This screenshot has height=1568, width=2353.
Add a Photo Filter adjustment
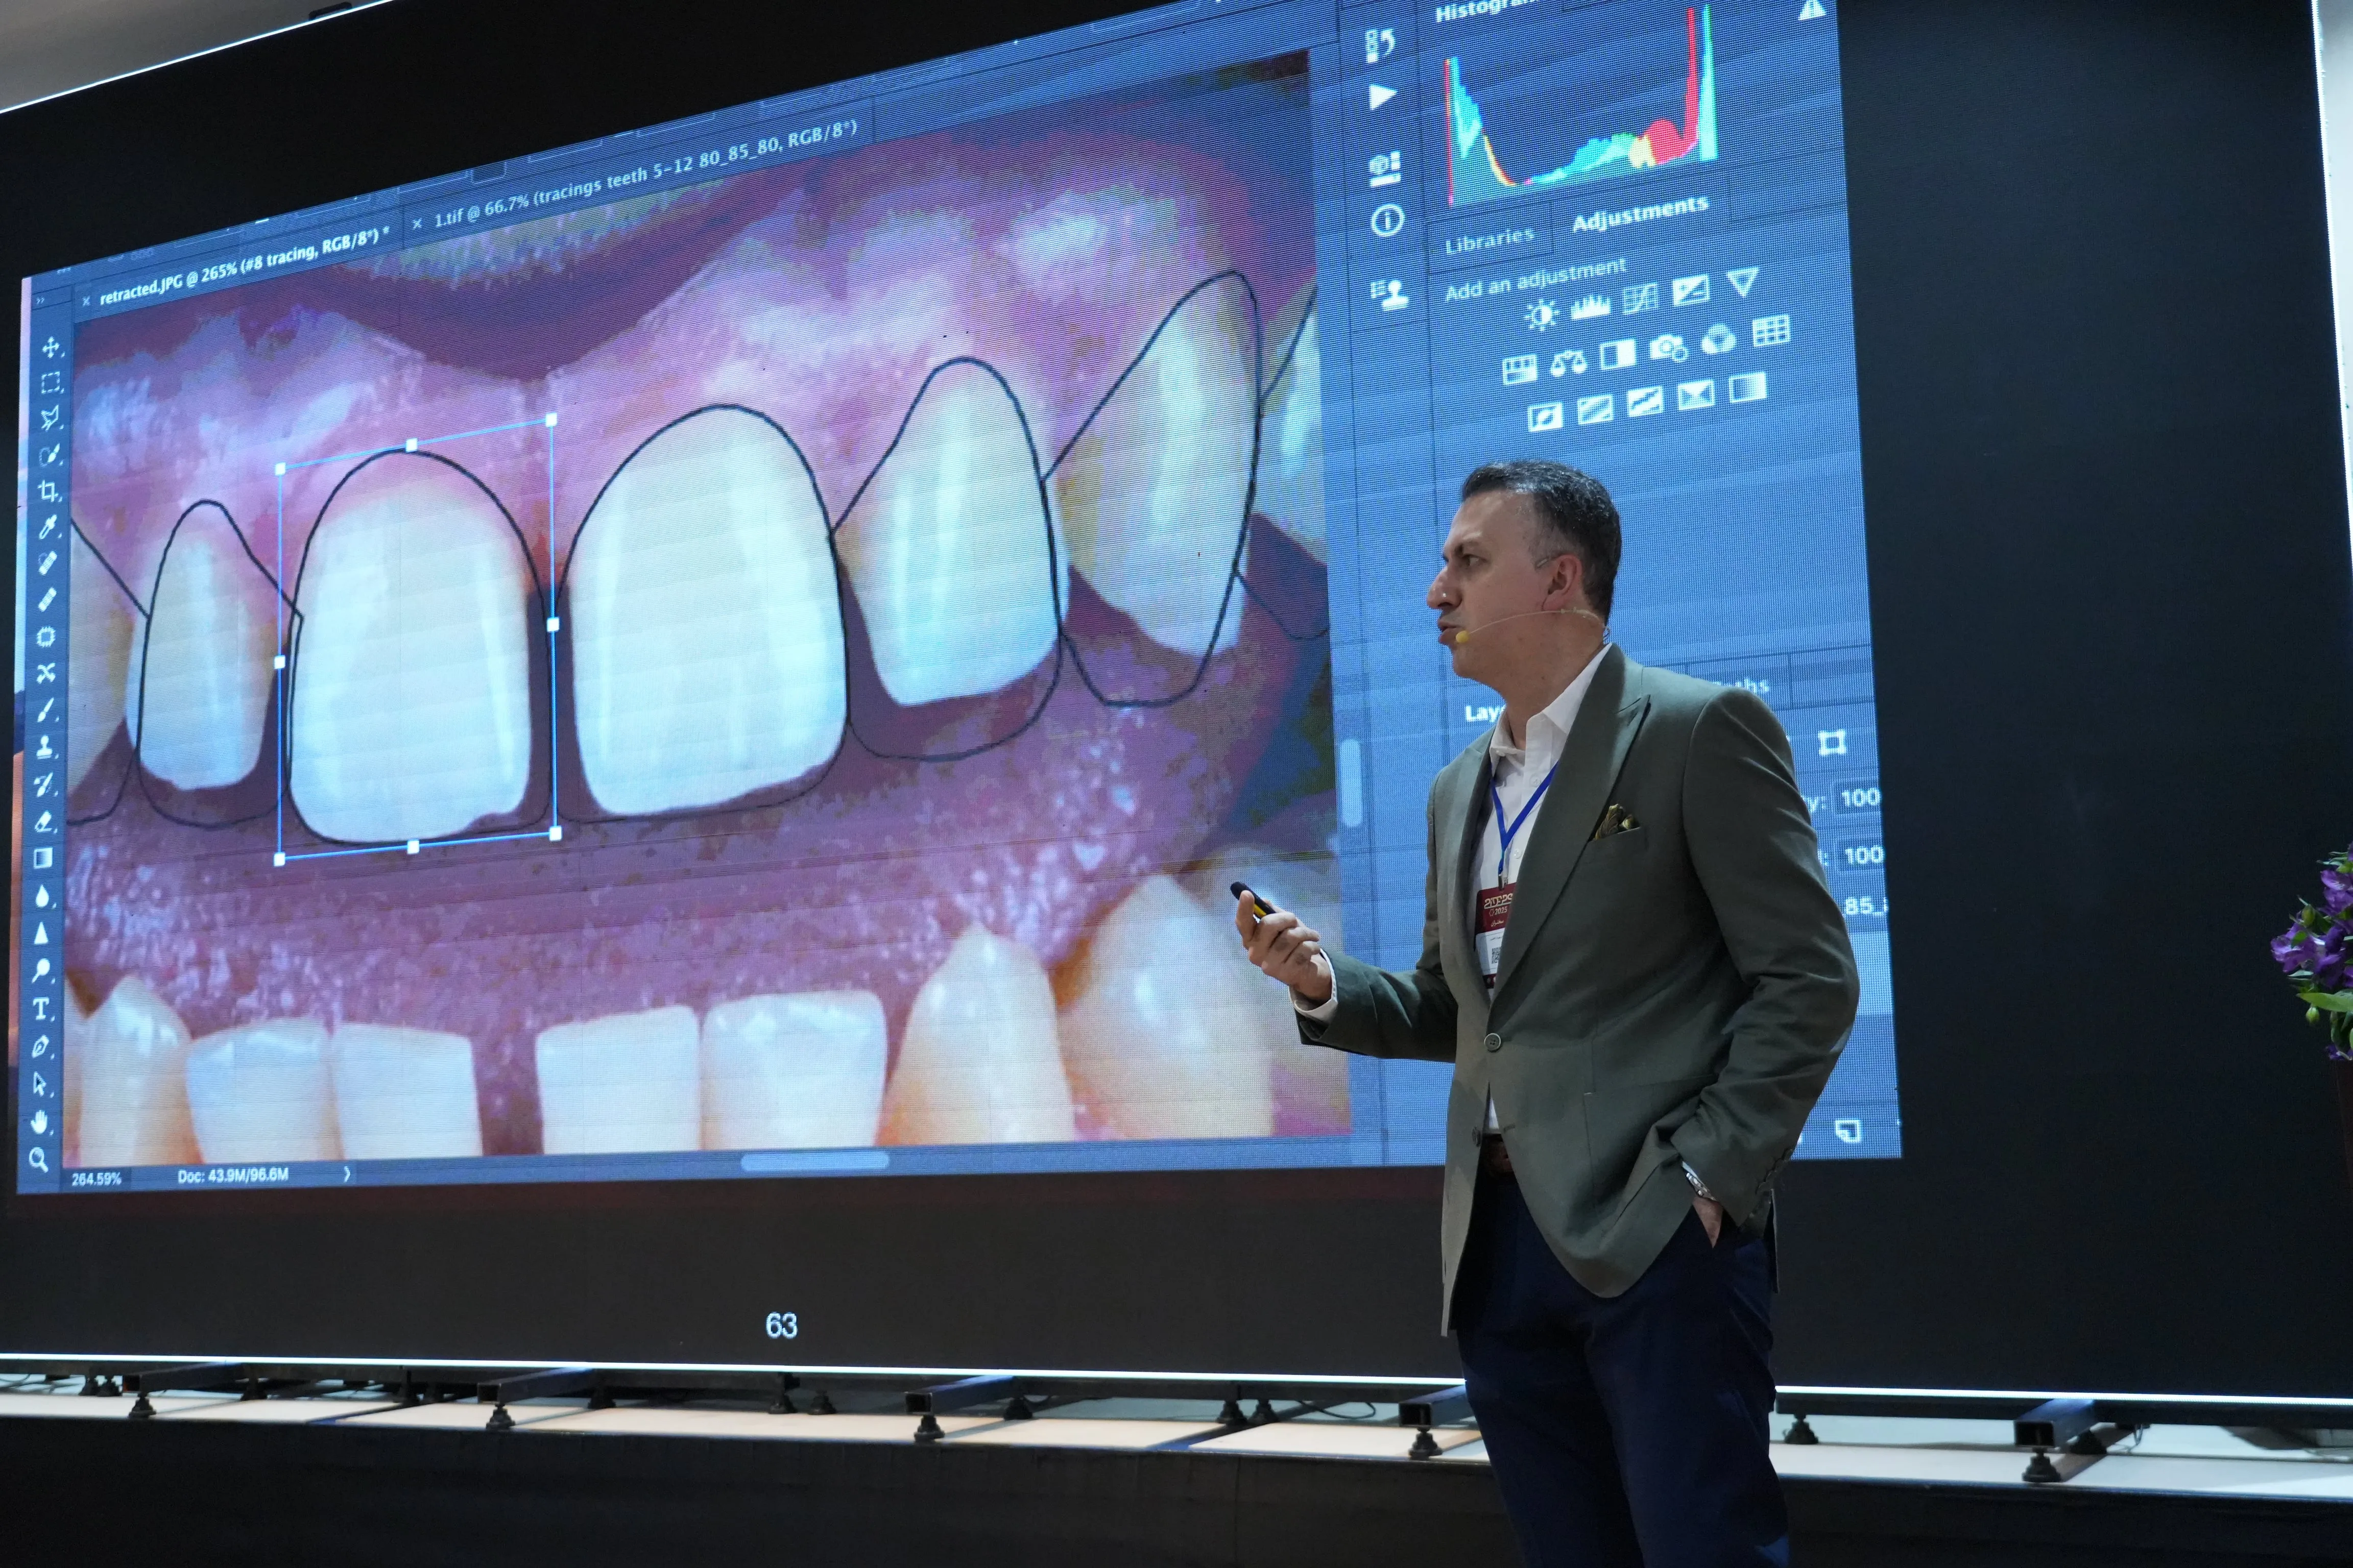tap(1668, 346)
